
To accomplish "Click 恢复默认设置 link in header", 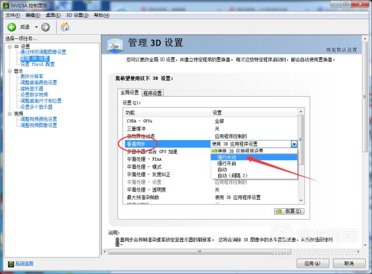I will [342, 50].
